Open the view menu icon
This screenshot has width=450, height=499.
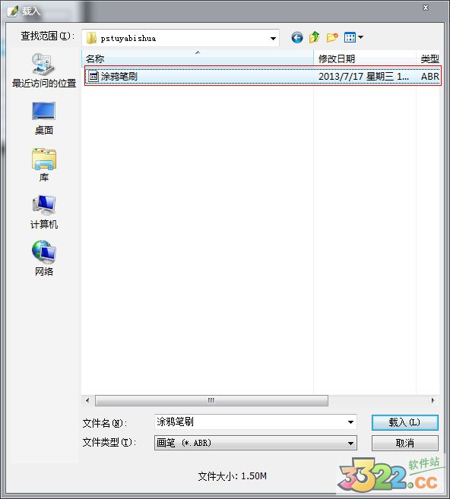[x=350, y=37]
